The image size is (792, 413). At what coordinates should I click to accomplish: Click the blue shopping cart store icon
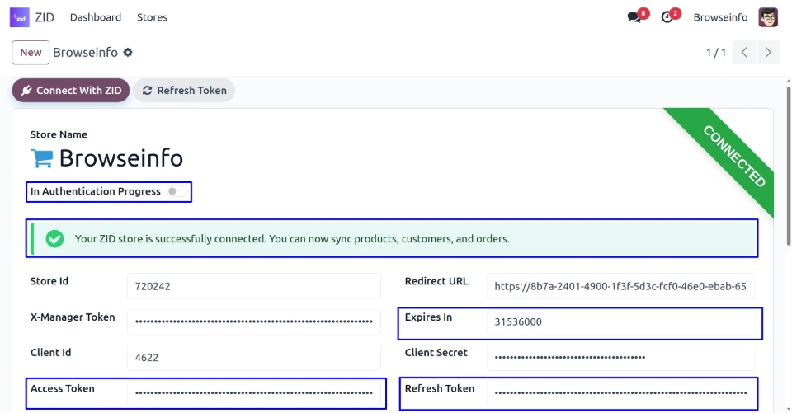click(x=41, y=157)
